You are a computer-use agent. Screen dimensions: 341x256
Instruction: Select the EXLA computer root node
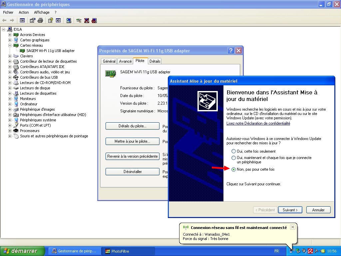coord(18,29)
